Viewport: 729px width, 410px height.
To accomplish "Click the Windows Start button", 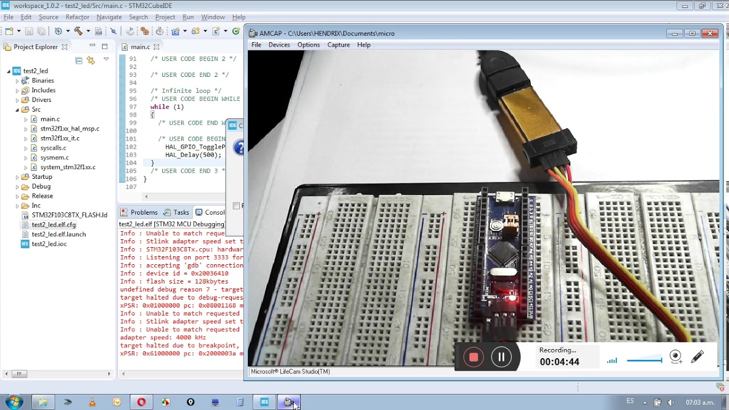I will click(x=14, y=402).
